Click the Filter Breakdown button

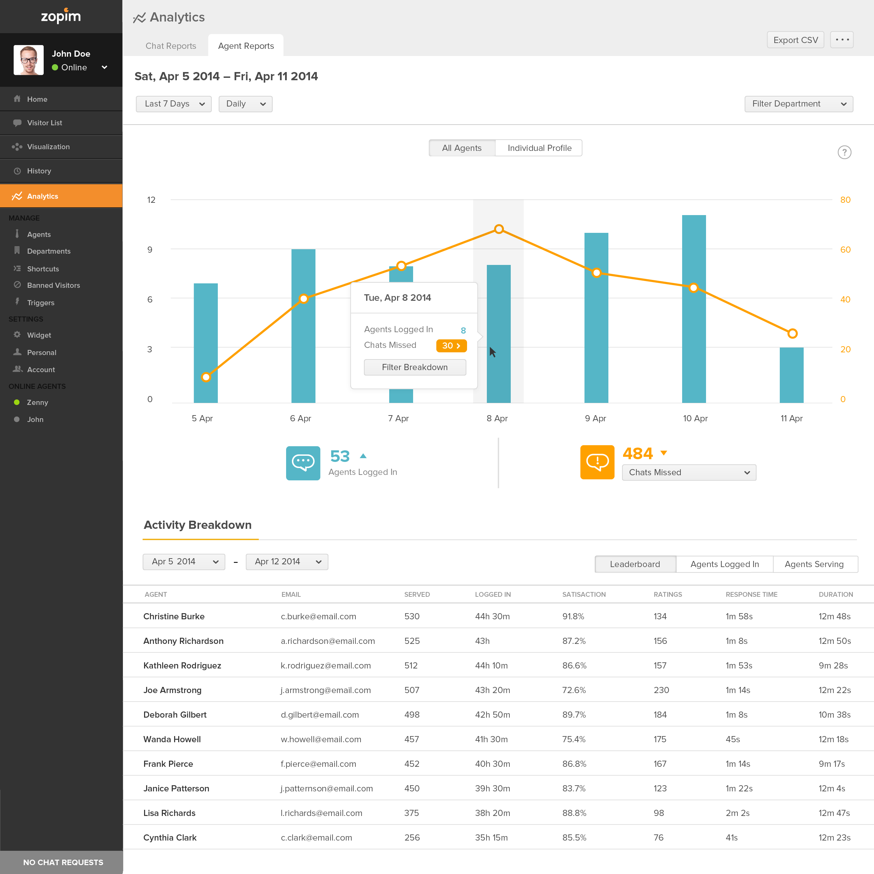(414, 367)
